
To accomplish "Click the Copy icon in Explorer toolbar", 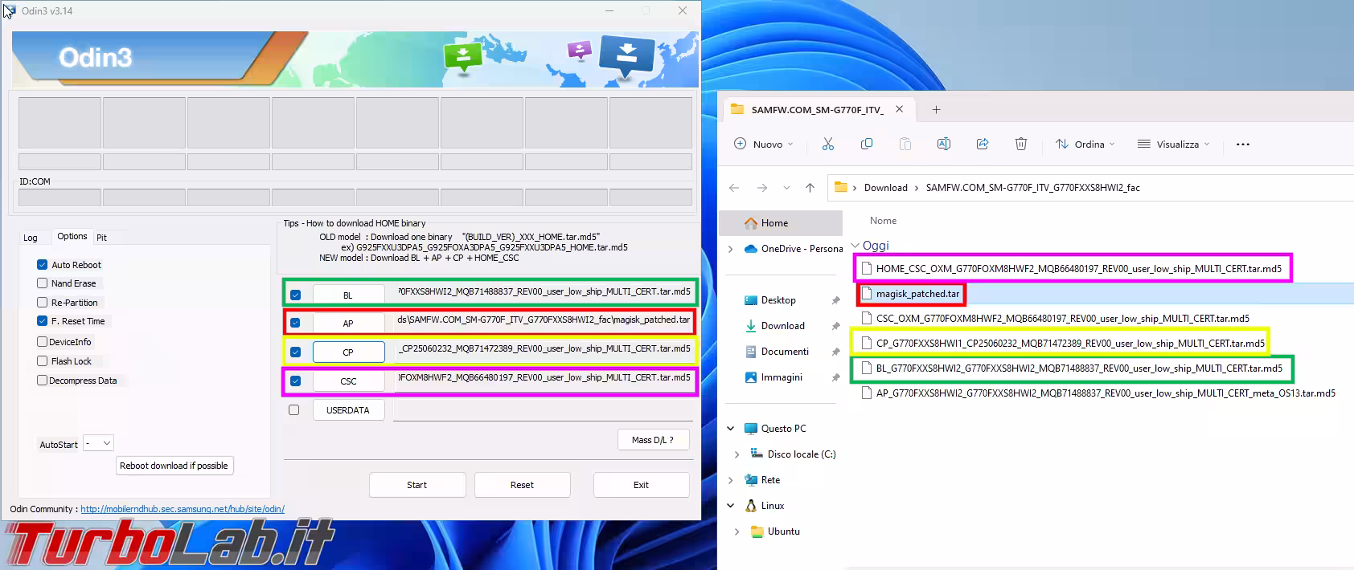I will tap(866, 144).
